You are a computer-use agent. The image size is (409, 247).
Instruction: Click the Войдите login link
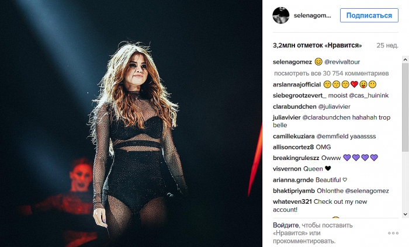(286, 225)
